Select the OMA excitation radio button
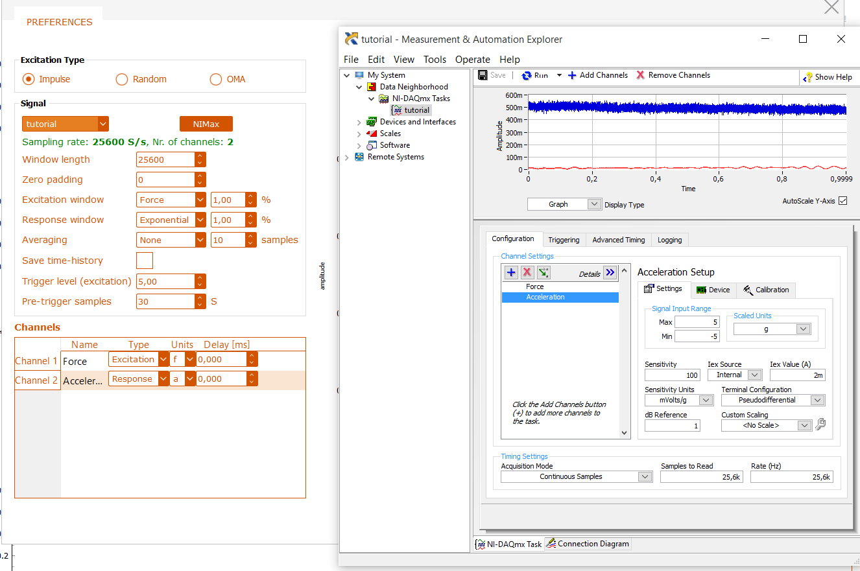860x571 pixels. [216, 79]
